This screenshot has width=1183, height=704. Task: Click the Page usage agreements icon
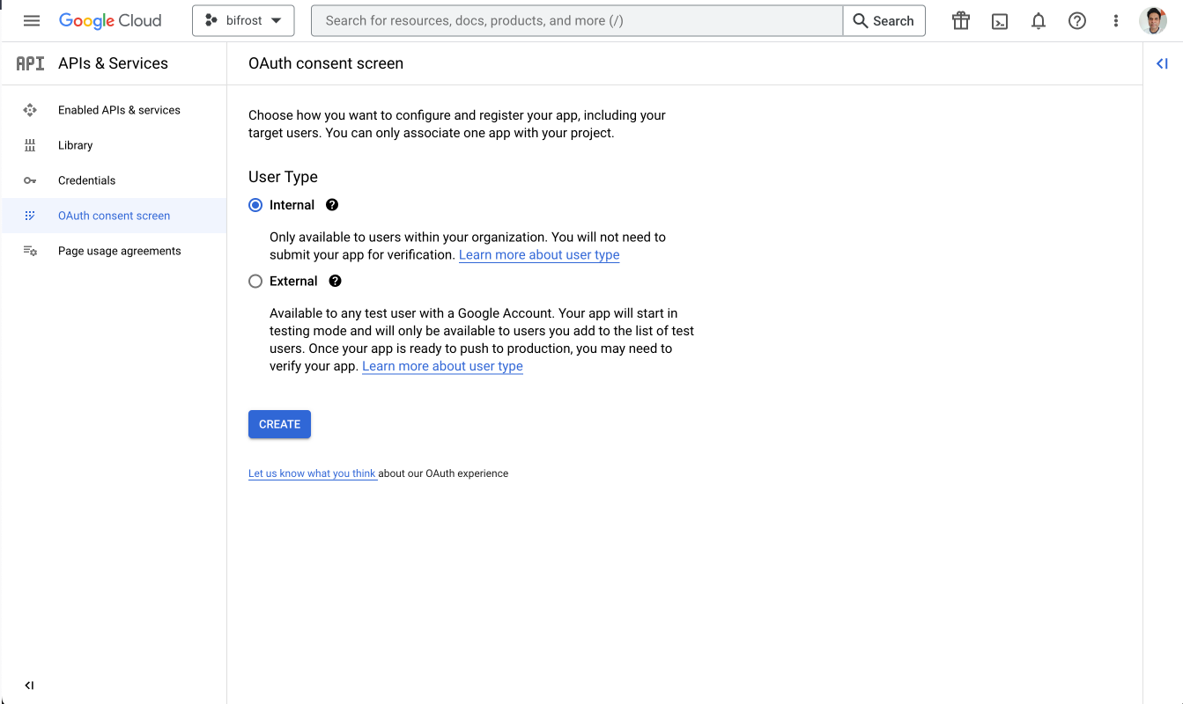coord(30,251)
